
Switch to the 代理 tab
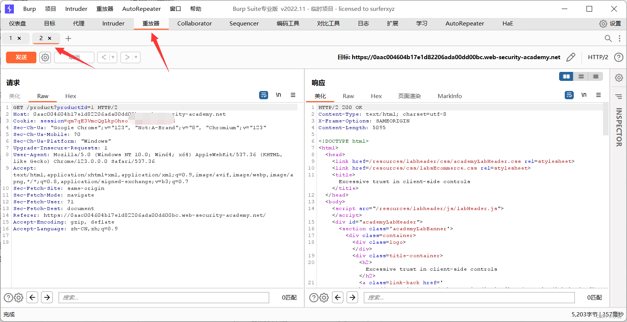click(79, 24)
